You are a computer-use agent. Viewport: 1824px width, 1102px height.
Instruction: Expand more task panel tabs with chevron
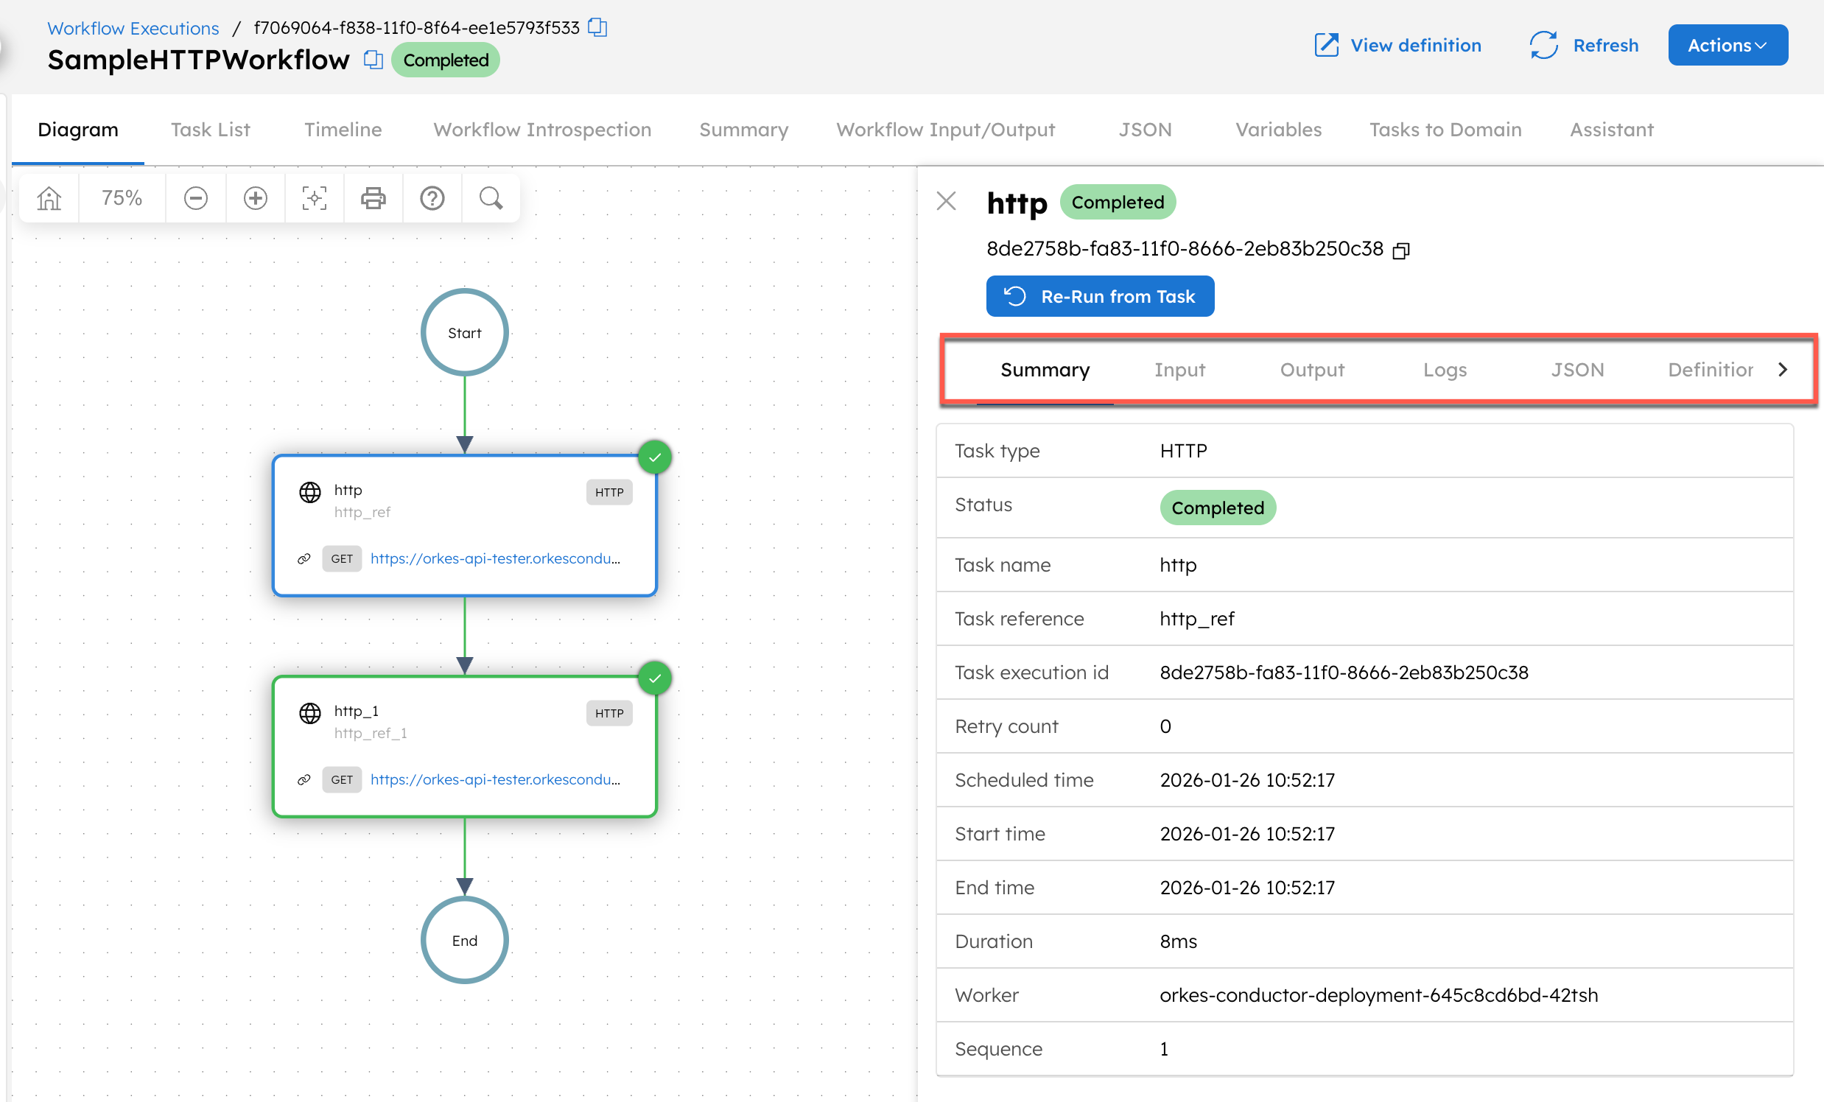click(1783, 369)
